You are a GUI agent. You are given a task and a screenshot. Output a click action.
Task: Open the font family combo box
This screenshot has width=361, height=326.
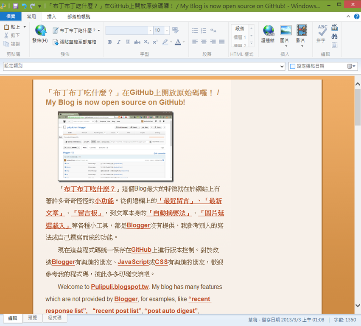129,30
